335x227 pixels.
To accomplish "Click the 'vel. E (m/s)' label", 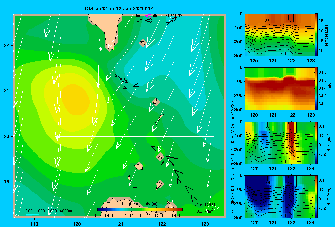I will [329, 198].
